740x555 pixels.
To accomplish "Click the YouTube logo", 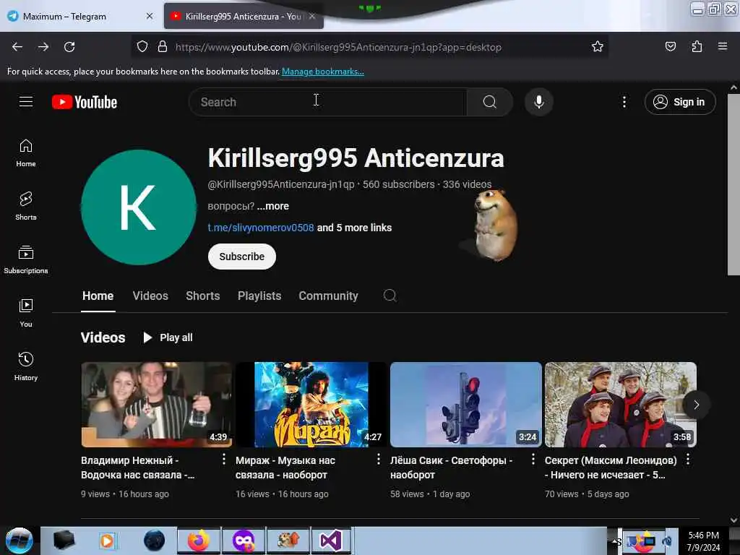I will click(x=85, y=102).
